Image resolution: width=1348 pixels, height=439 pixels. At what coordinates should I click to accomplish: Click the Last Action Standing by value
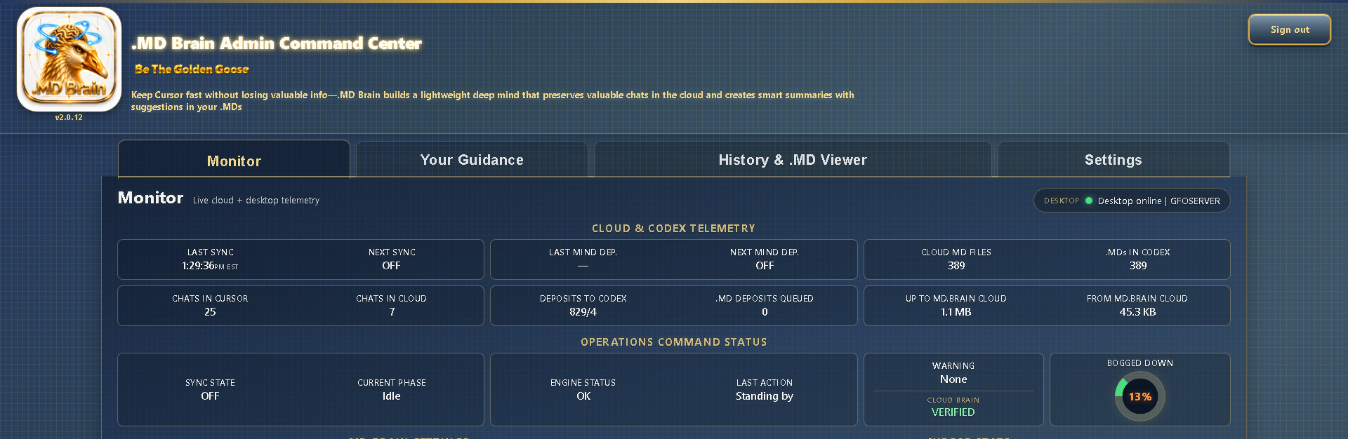[765, 396]
